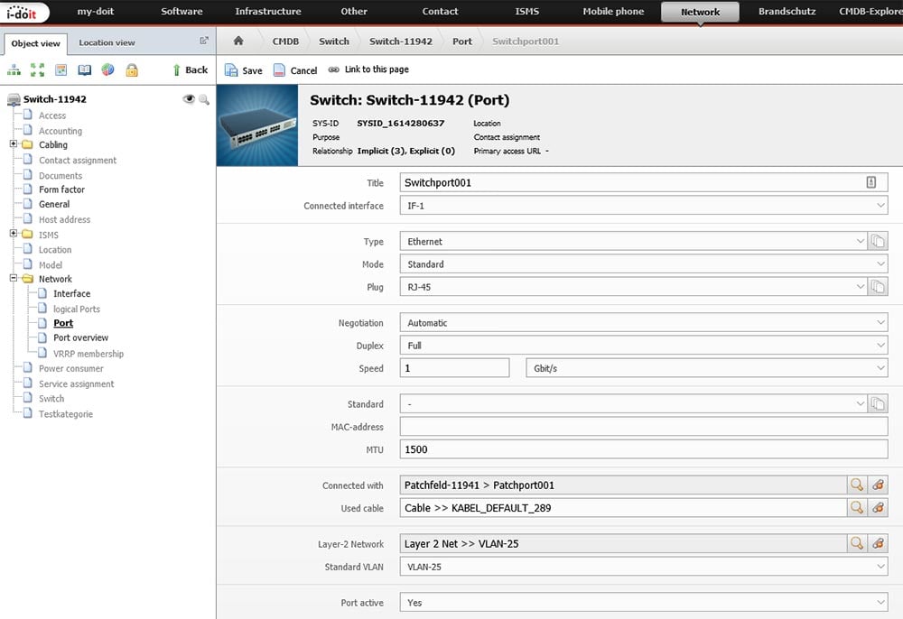Open the object hierarchy tree icon
Viewport: 903px width, 619px height.
point(14,70)
